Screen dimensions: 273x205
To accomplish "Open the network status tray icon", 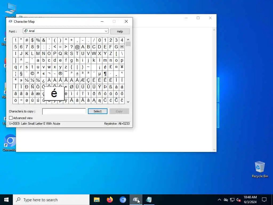I will click(232, 200).
